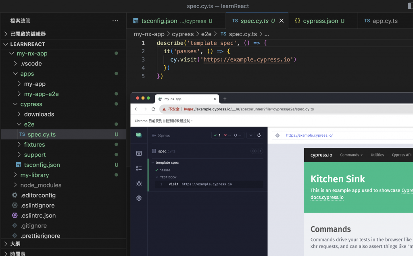413x256 pixels.
Task: Select the passes test entry
Action: 163,170
